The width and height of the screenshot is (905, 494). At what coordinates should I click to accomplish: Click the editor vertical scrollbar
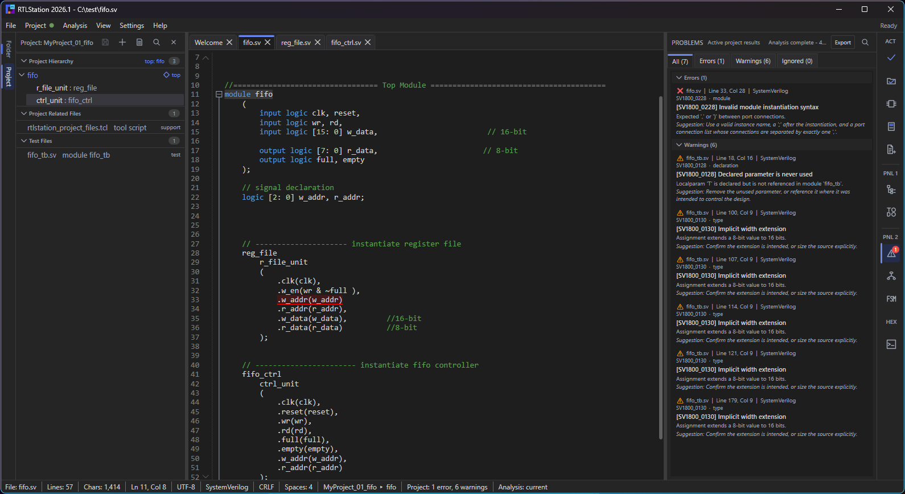tap(661, 267)
